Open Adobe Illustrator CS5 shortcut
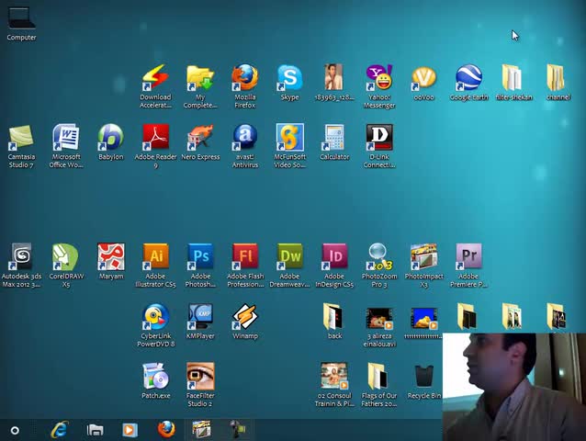The image size is (586, 441). [155, 266]
